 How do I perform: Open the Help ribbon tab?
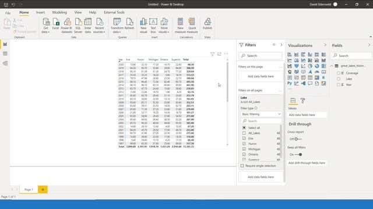[x=93, y=12]
